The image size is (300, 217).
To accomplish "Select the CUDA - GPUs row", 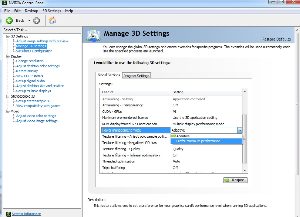I will pyautogui.click(x=172, y=112).
